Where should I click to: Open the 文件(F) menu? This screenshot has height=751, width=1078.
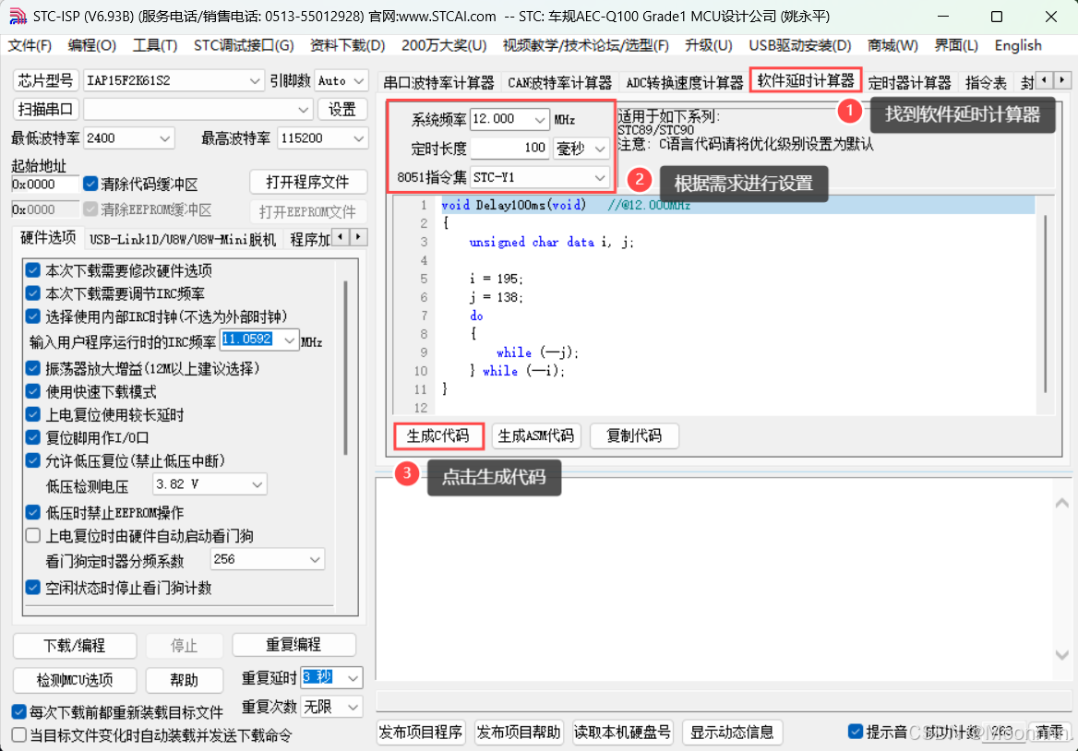click(x=30, y=46)
